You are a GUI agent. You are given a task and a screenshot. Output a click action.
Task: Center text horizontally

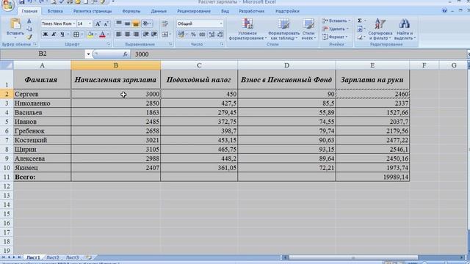127,34
